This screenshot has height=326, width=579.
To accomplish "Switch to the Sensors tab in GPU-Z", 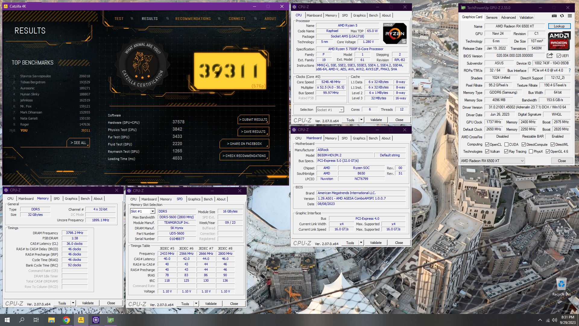I will 492,18.
